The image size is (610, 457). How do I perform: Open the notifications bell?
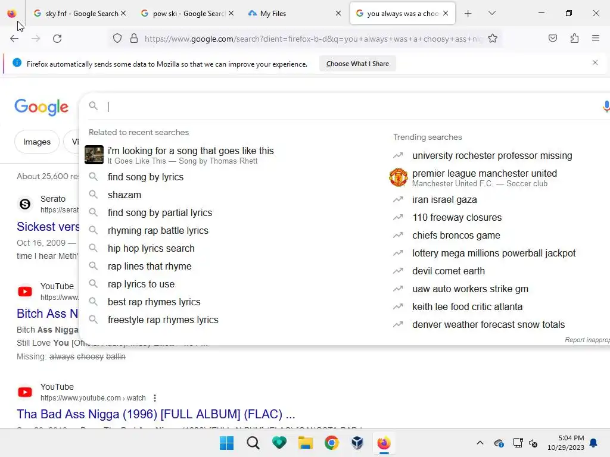(594, 443)
